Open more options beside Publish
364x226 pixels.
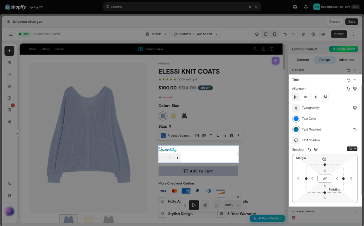coord(353,34)
